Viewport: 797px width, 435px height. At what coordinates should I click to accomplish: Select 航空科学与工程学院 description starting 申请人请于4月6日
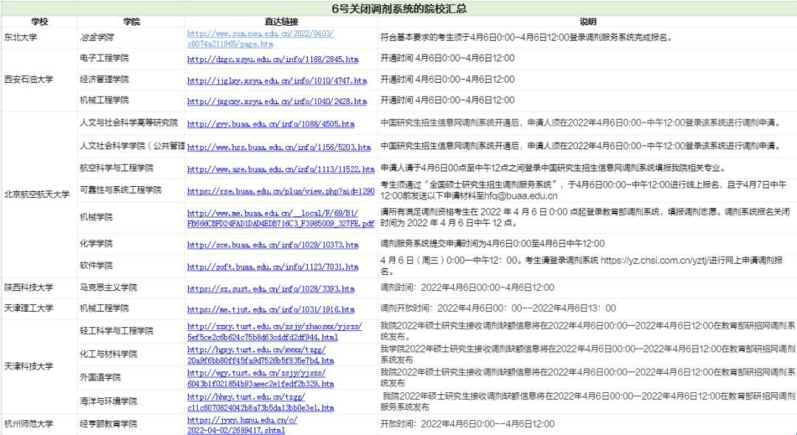coord(587,168)
